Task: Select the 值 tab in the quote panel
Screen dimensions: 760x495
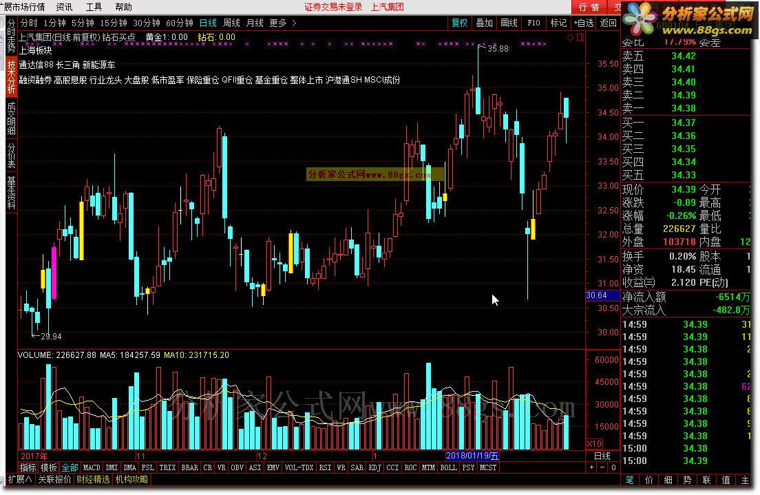Action: point(726,480)
